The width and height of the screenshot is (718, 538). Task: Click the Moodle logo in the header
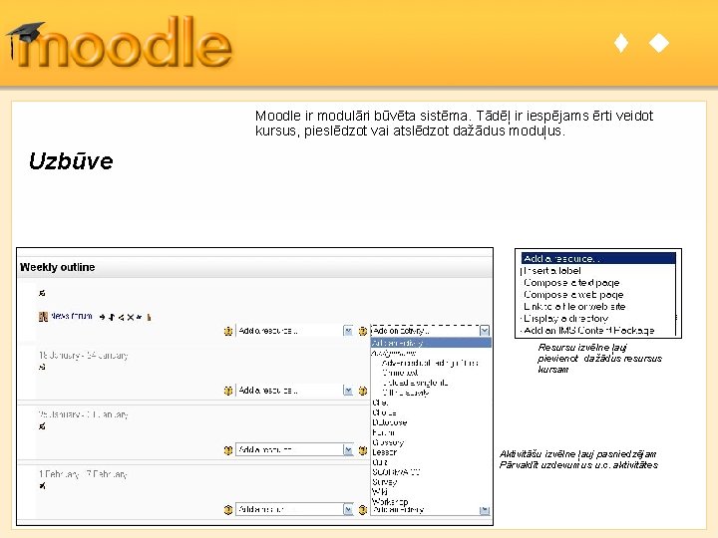pyautogui.click(x=120, y=44)
